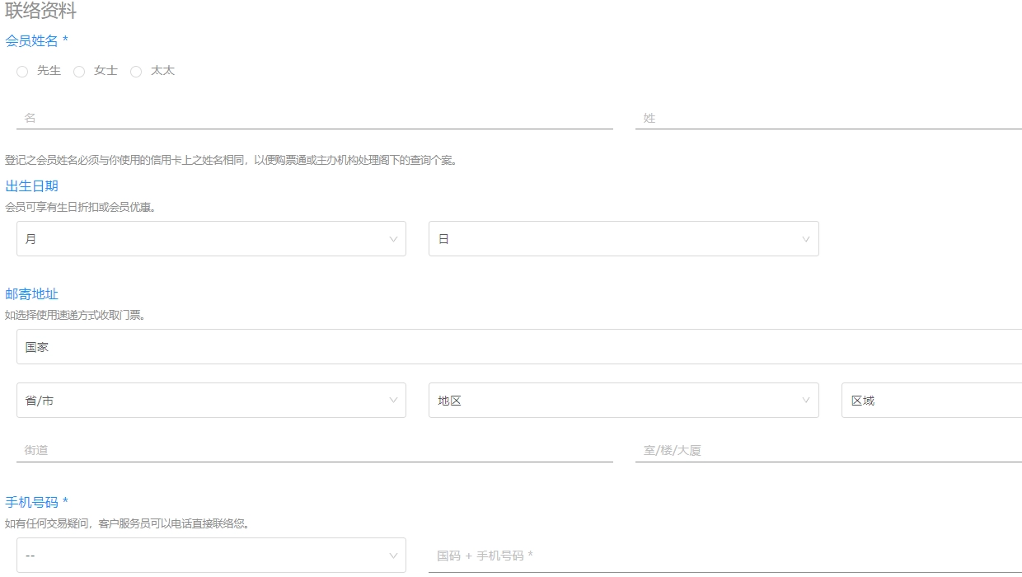Open the 月 birth month dropdown
Screen dimensions: 1022x577
(x=210, y=239)
